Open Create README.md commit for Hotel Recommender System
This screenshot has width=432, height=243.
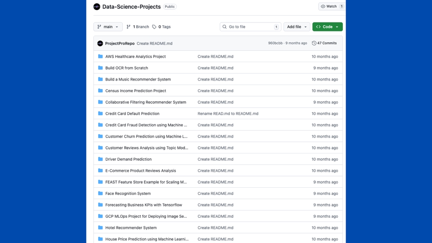(216, 228)
